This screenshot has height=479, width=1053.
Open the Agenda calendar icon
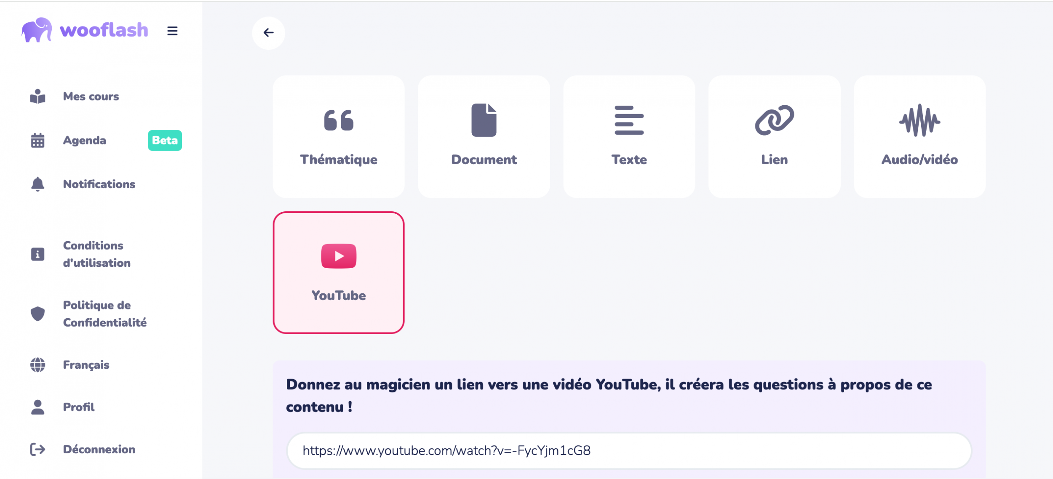pos(37,141)
